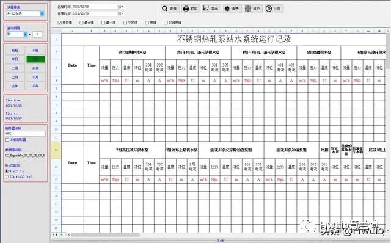Open calendar picker for 起始时间

point(120,7)
